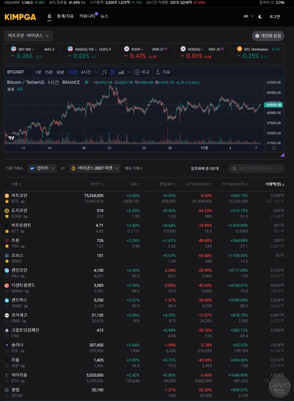Select the 15분 chart interval

(49, 72)
